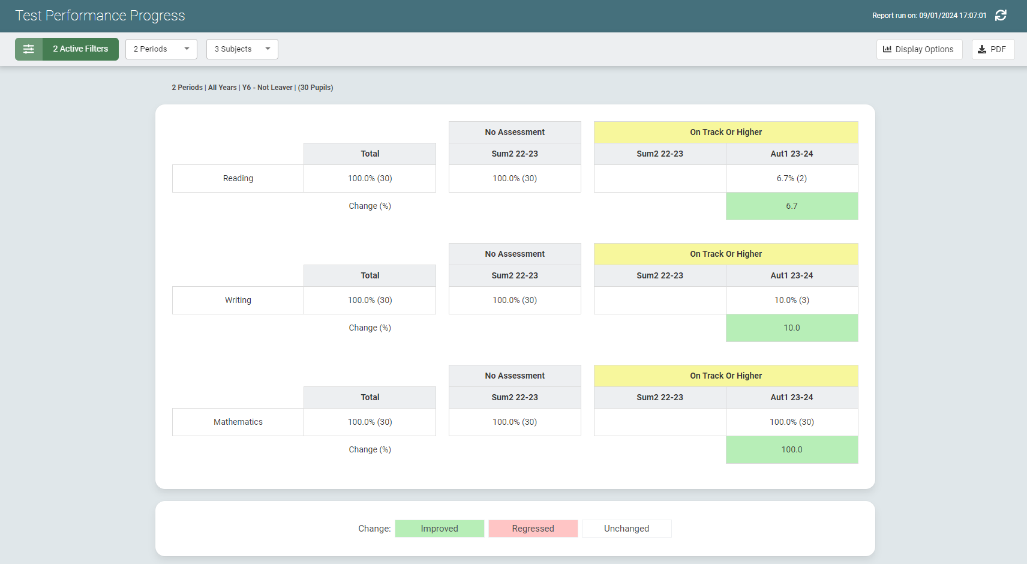The height and width of the screenshot is (564, 1027).
Task: Select the Y6 - Not Leaver filter label
Action: [x=268, y=88]
